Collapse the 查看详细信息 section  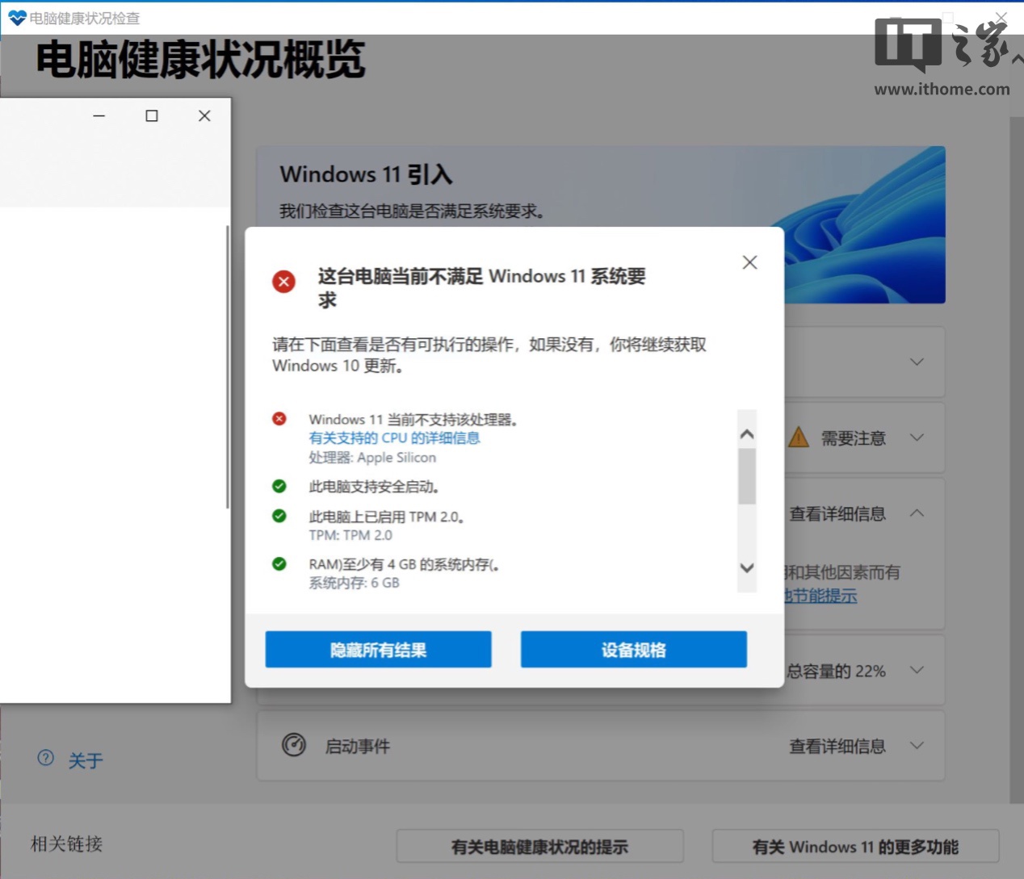pos(917,512)
